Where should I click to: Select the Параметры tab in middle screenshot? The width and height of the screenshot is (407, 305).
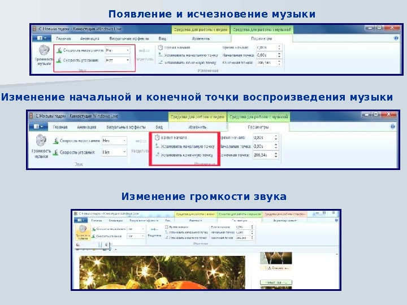[258, 127]
